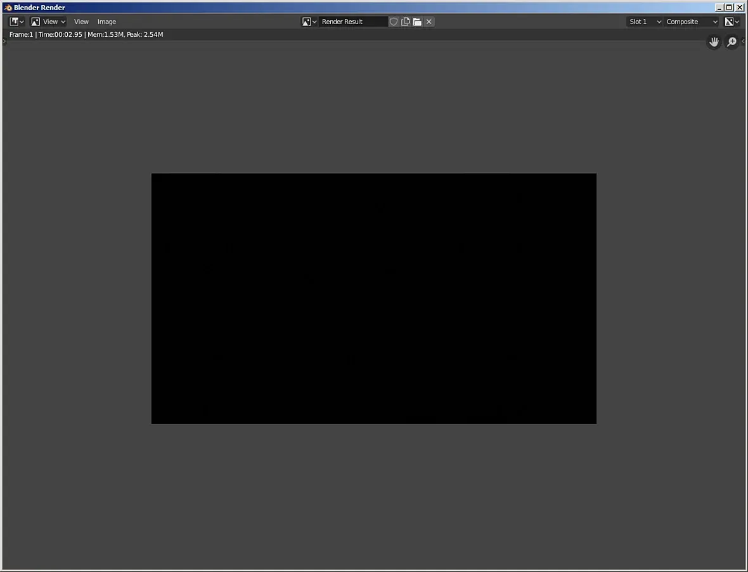Open the Slot 1 dropdown
The height and width of the screenshot is (572, 748).
pos(645,22)
